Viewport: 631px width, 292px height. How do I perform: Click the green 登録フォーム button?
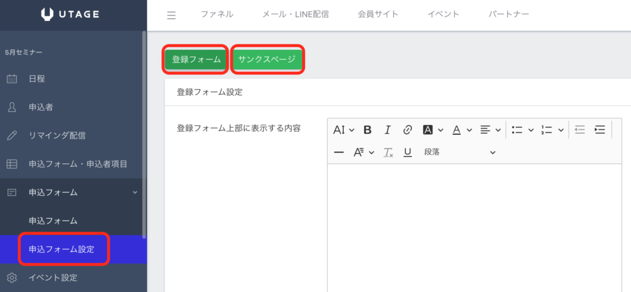(x=196, y=60)
